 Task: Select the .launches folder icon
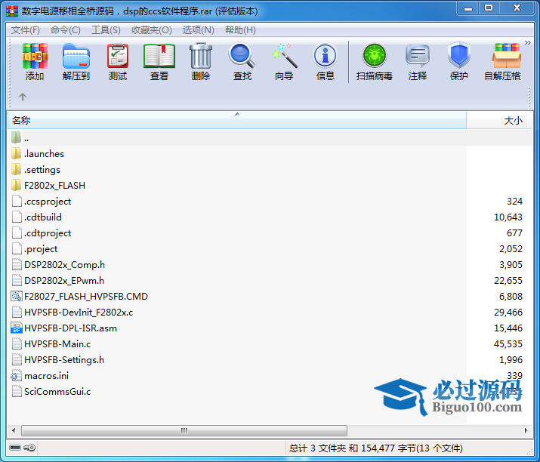coord(16,153)
